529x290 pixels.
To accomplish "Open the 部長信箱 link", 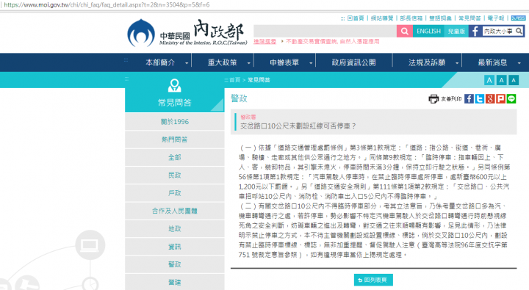I will [x=411, y=18].
